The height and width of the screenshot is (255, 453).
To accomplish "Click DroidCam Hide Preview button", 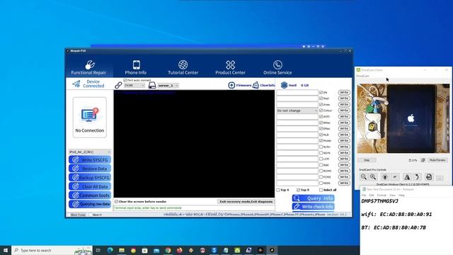I will click(x=437, y=160).
